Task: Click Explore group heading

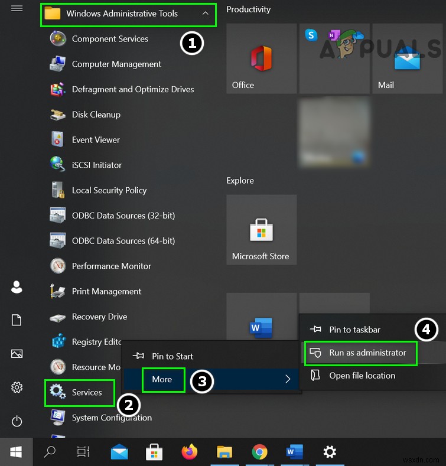Action: (x=240, y=181)
